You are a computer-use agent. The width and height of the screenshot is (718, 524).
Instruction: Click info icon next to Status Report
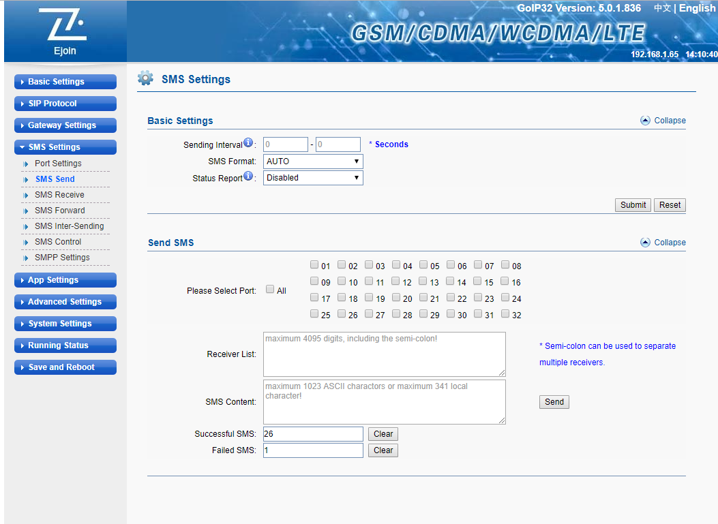[248, 177]
